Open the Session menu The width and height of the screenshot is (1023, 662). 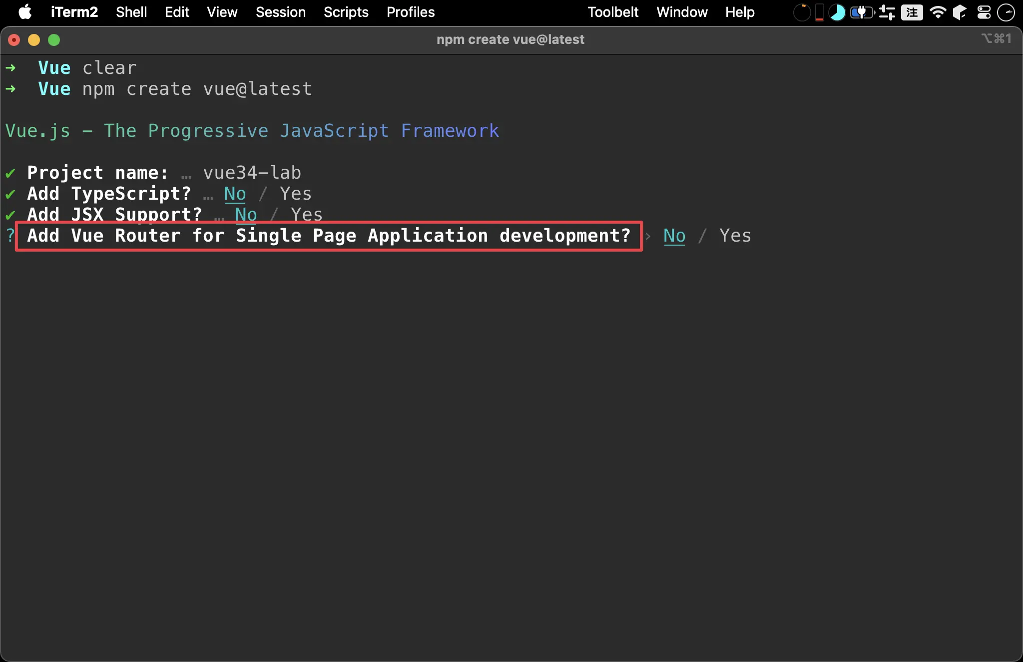tap(280, 12)
